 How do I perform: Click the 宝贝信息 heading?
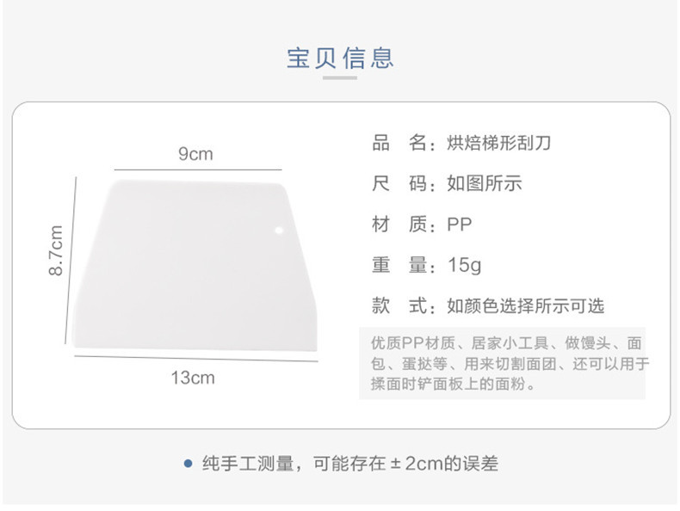[340, 58]
